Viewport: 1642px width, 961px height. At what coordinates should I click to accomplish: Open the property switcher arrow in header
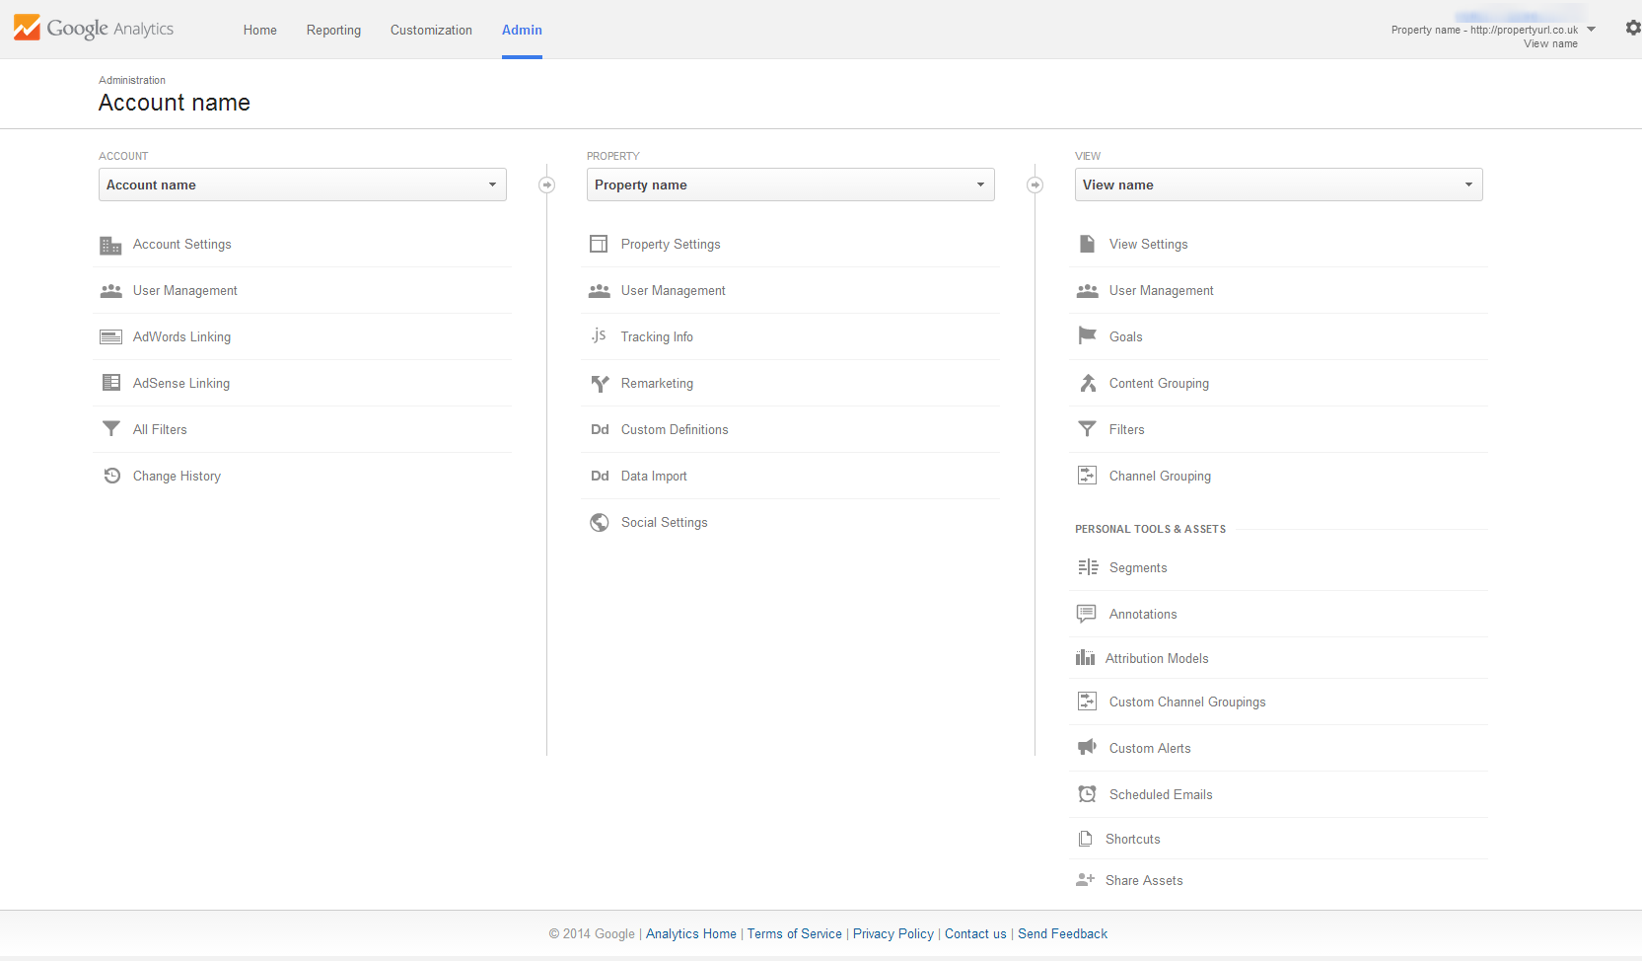[x=1591, y=30]
